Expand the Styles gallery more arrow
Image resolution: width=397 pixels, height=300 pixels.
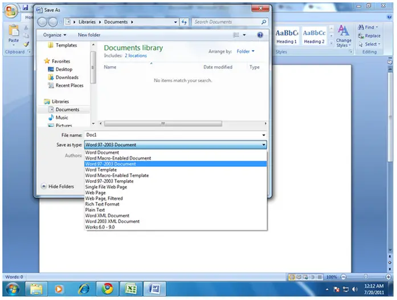[x=331, y=43]
